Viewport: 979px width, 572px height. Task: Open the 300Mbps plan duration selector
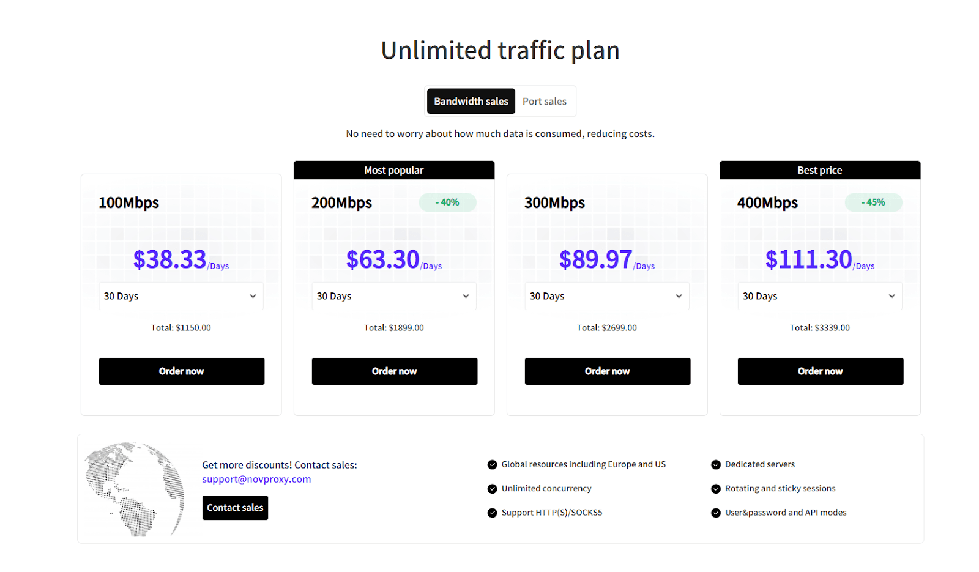[x=607, y=296]
